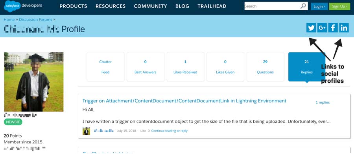Screen dimensions: 354x154
Task: Open the Login button
Action: (x=319, y=7)
